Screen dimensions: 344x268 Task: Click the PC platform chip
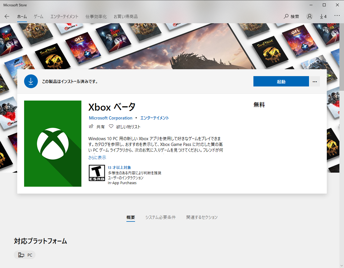tap(25, 255)
